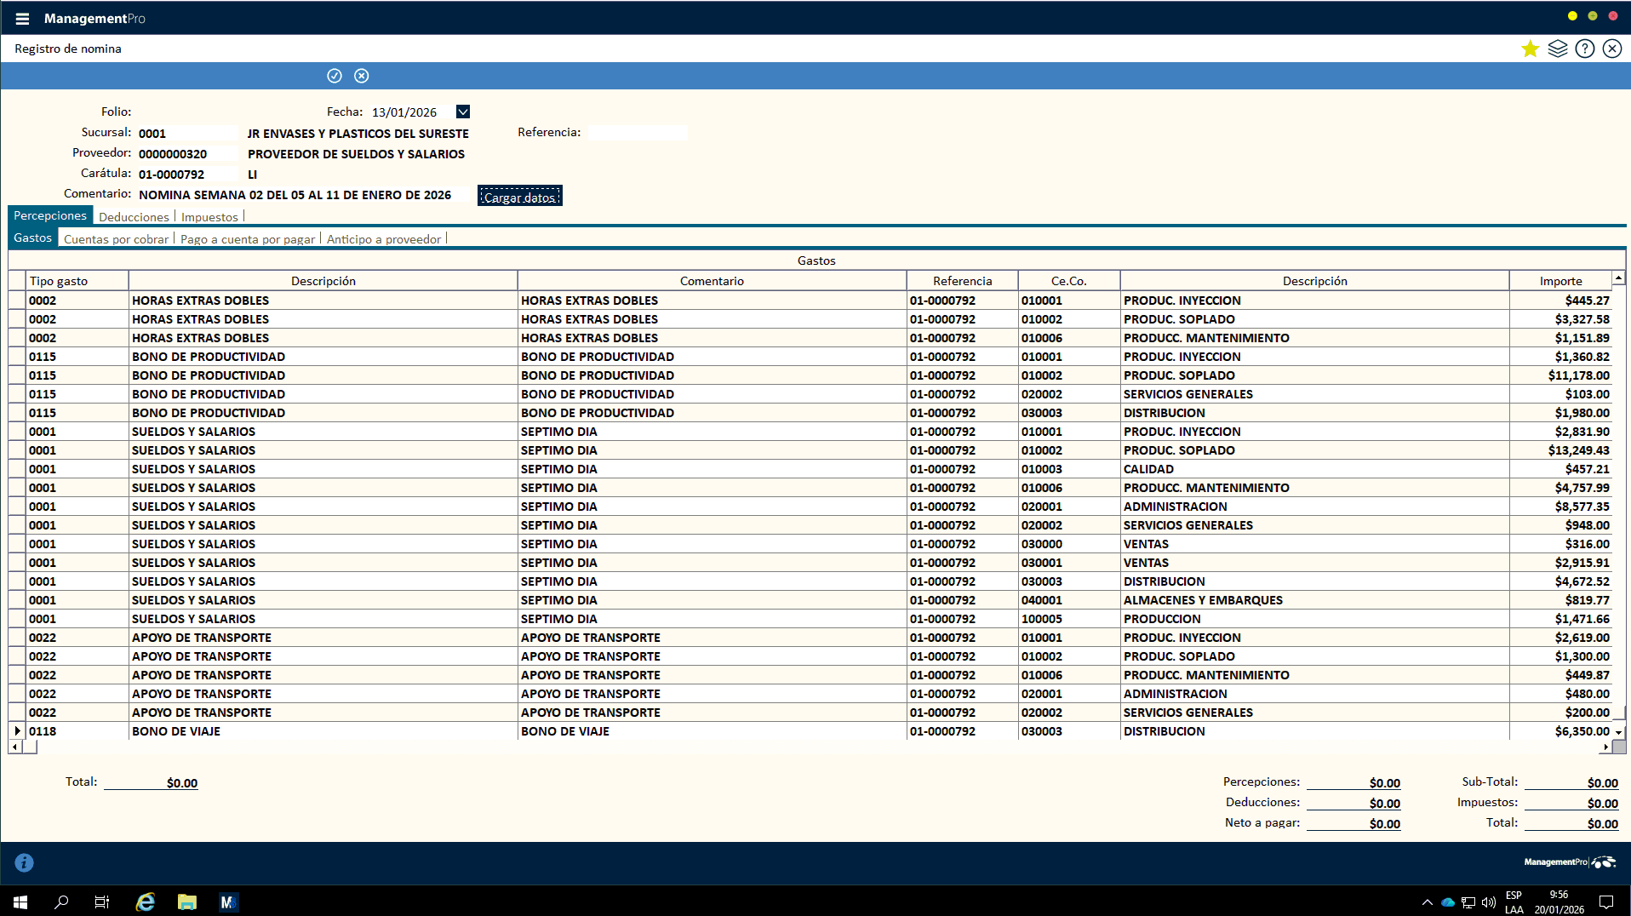Switch to the Deducciones tab
This screenshot has height=916, width=1631.
pyautogui.click(x=134, y=217)
